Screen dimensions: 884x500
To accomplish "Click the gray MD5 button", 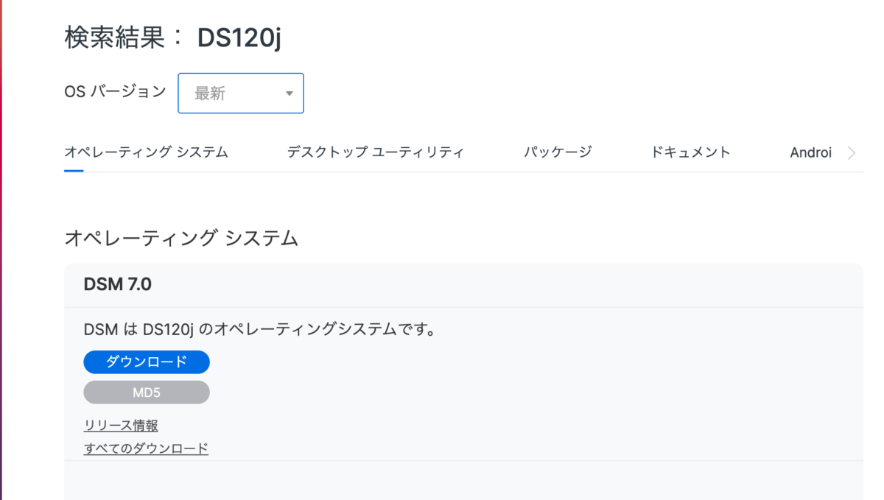I will 147,392.
